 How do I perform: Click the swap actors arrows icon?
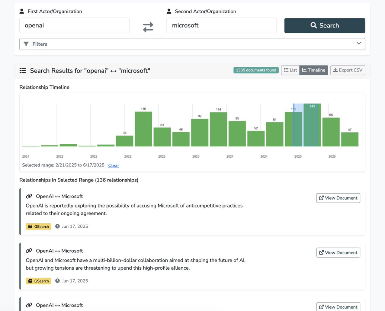pyautogui.click(x=148, y=27)
